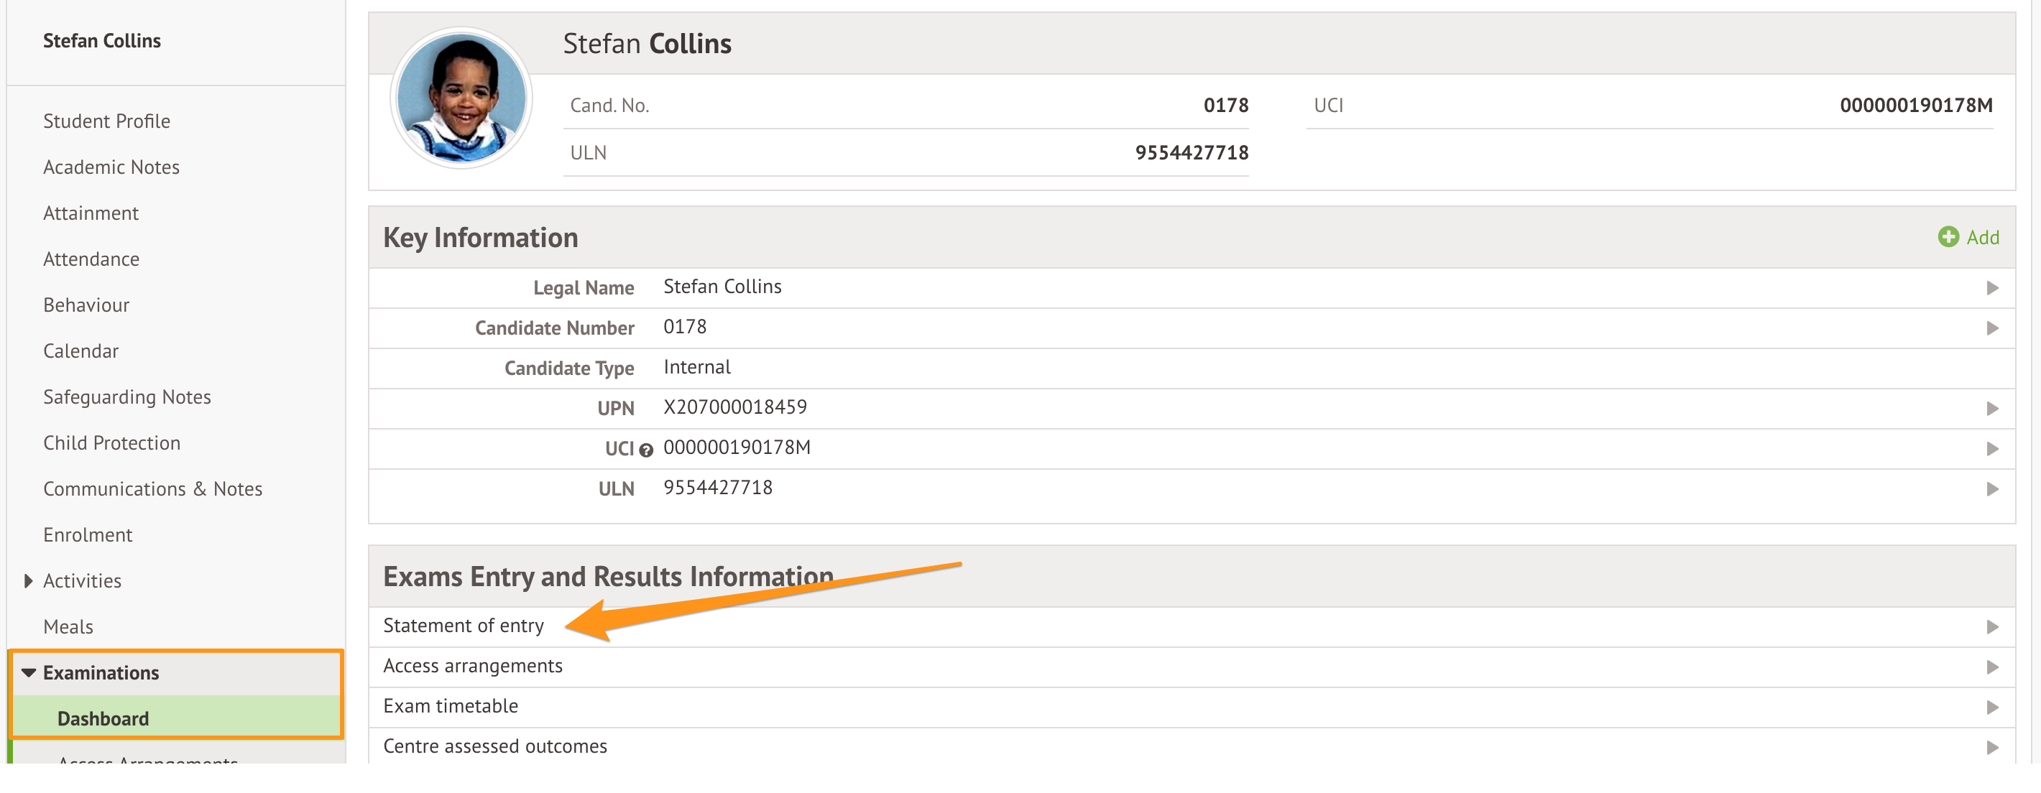2041x793 pixels.
Task: Open Centre assessed outcomes link
Action: tap(494, 746)
